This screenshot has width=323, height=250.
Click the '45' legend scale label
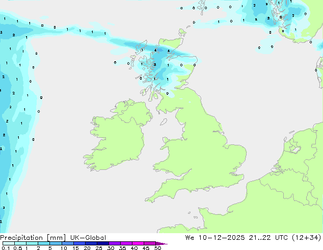[146, 248]
